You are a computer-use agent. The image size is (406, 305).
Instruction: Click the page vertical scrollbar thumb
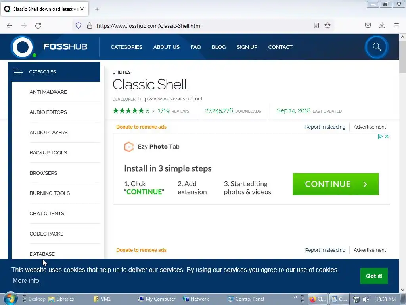402,56
